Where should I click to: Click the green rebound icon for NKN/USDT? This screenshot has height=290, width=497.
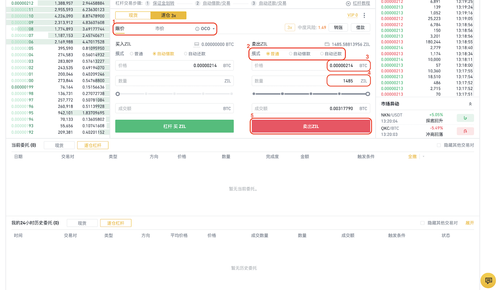(465, 118)
